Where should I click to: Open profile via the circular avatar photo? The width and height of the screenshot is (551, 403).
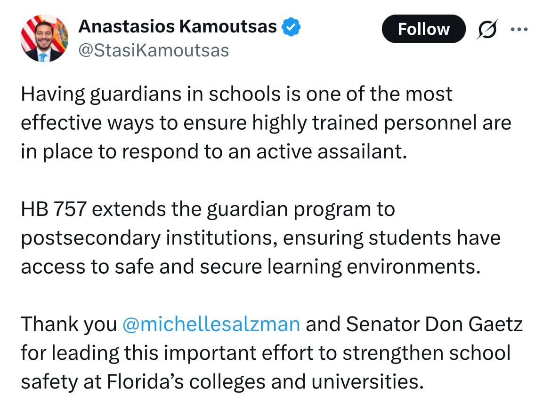pos(44,39)
